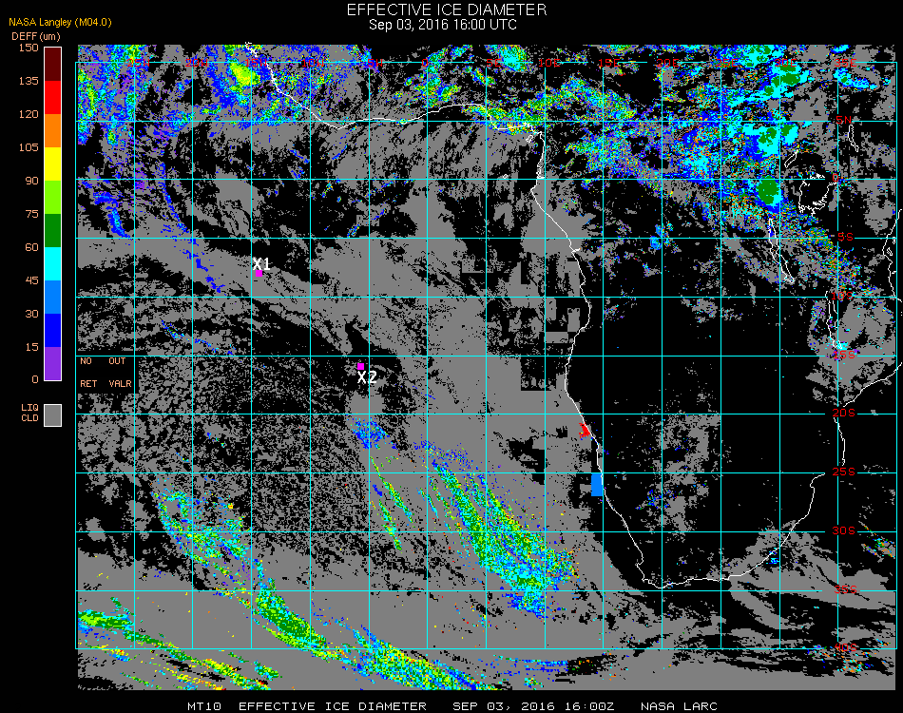Click the 'OUT VALR' legend label
903x713 pixels.
[120, 372]
